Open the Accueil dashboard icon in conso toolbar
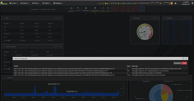 tap(71, 9)
